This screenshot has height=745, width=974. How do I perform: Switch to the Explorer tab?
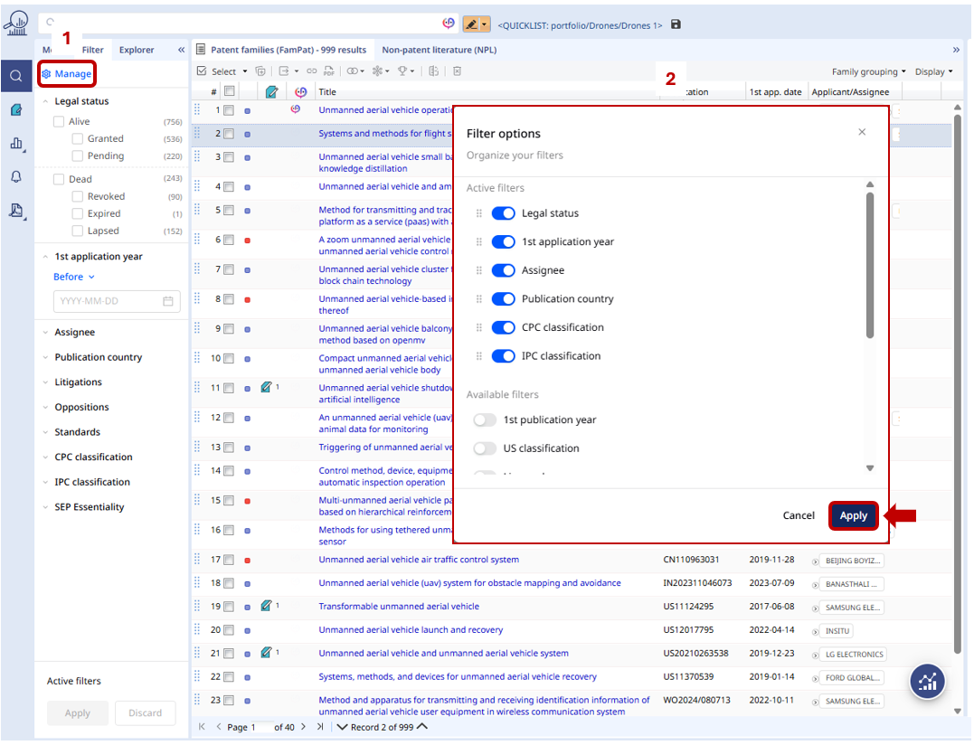137,50
